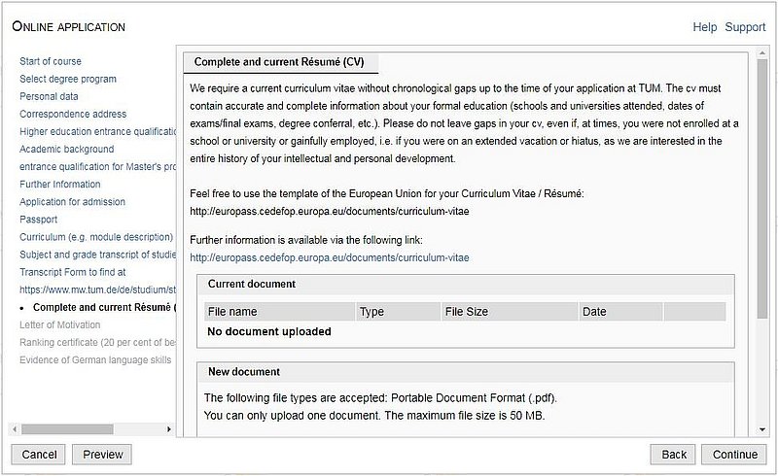The image size is (778, 476).
Task: Click Letter of Motivation step
Action: coord(59,324)
